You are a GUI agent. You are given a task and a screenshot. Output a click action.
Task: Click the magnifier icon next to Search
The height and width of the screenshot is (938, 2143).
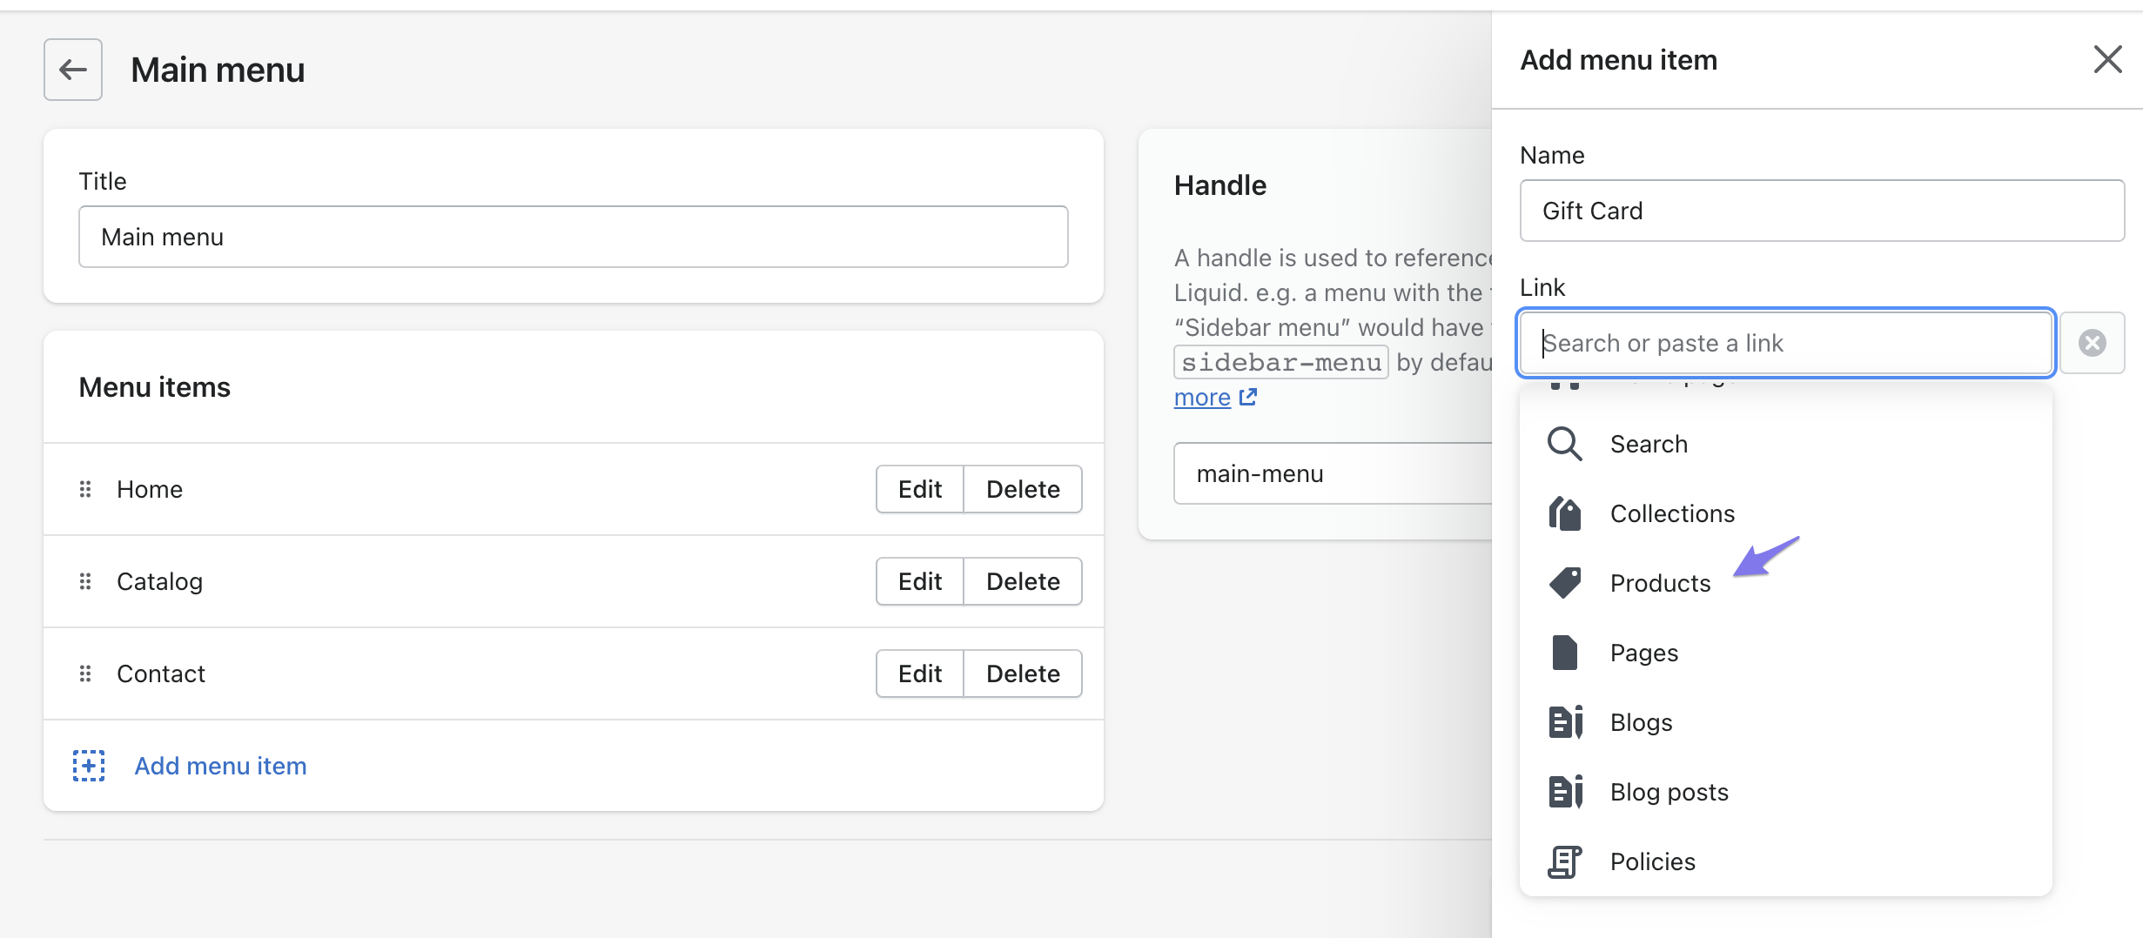point(1564,444)
